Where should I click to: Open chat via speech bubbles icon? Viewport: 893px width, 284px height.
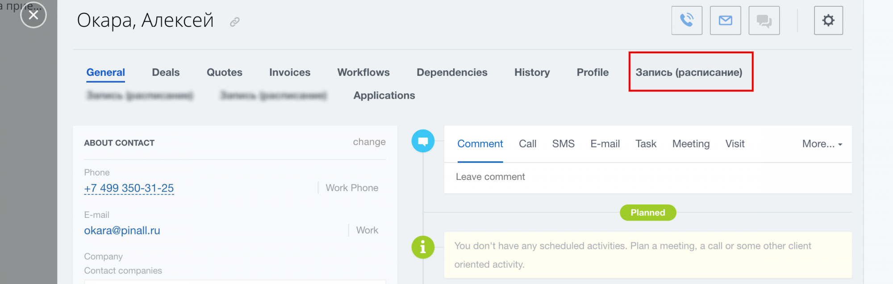pyautogui.click(x=764, y=21)
